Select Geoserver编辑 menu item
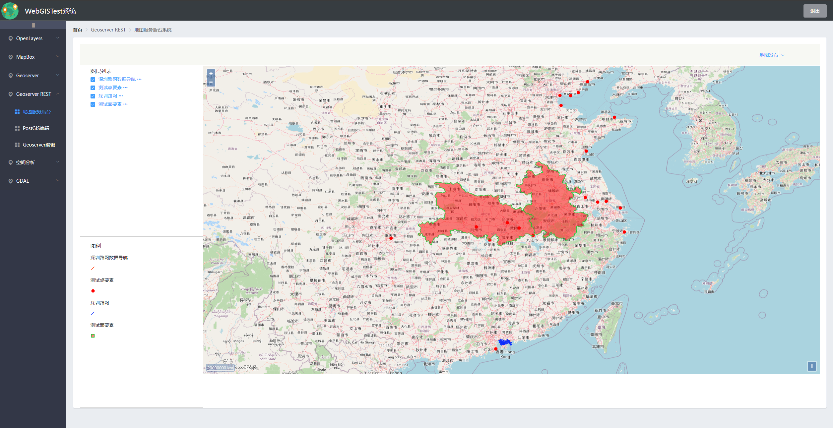833x428 pixels. tap(38, 145)
